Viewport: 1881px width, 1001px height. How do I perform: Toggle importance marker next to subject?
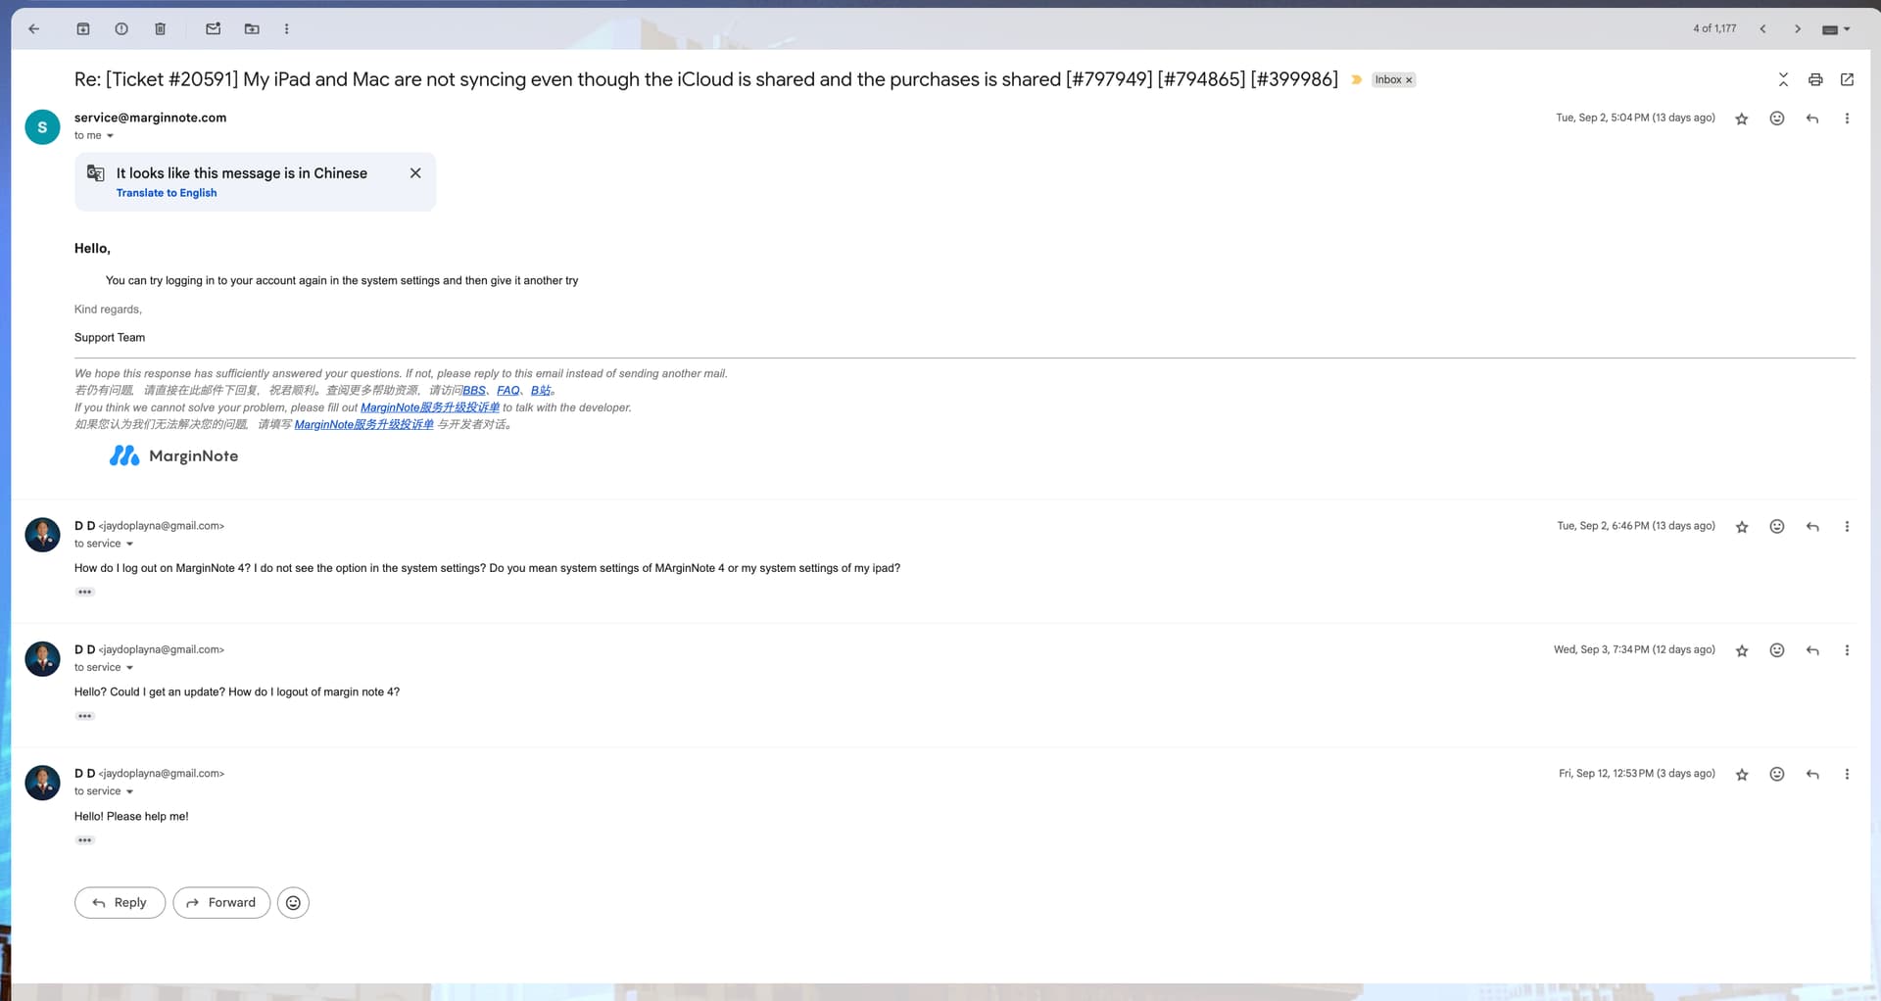(1356, 79)
